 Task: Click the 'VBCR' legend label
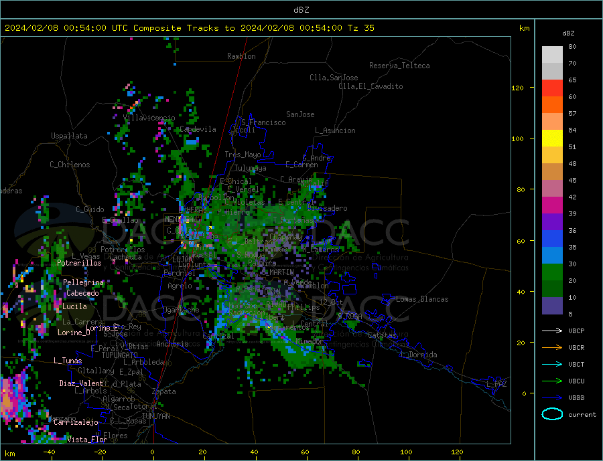tap(576, 348)
